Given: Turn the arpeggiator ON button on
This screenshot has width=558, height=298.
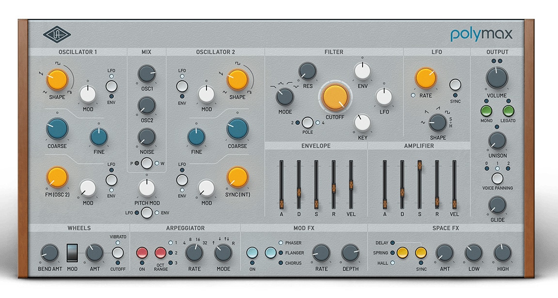Looking at the screenshot, I should tap(142, 253).
